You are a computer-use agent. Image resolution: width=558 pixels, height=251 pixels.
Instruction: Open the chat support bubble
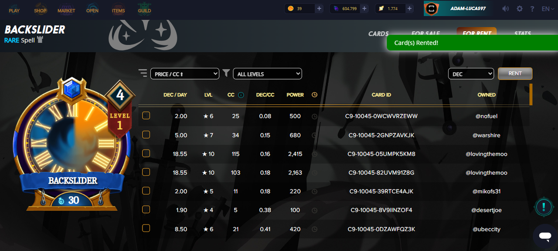point(545,236)
